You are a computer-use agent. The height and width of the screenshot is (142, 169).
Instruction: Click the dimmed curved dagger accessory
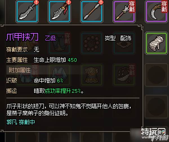[124, 75]
